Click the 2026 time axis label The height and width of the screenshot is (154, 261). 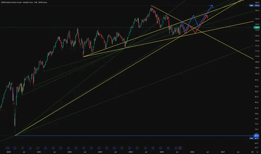point(192,152)
